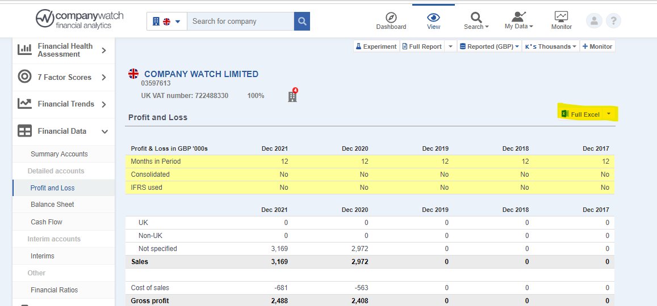
Task: Click the Company Watch logo
Action: [x=78, y=19]
